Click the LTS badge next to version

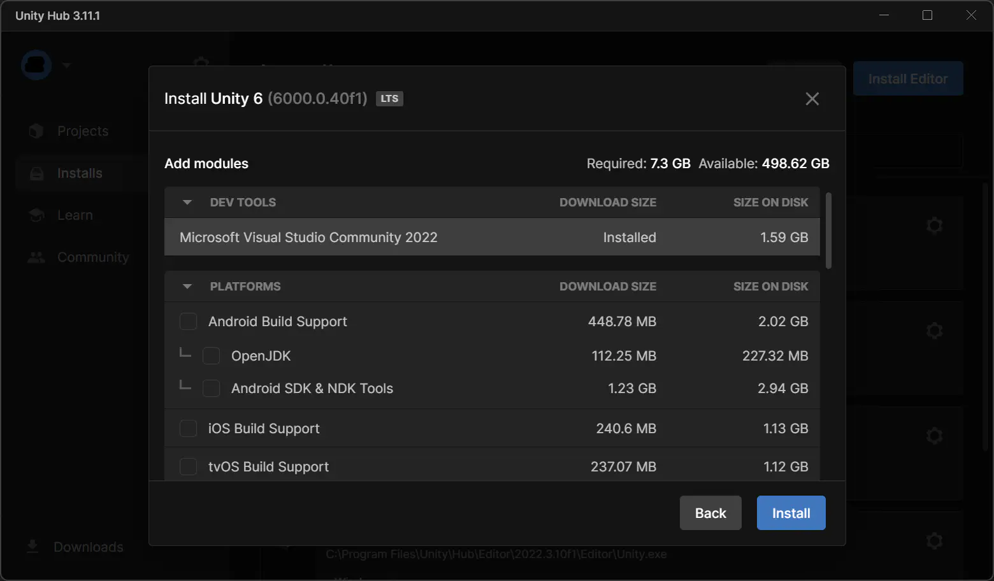coord(389,99)
